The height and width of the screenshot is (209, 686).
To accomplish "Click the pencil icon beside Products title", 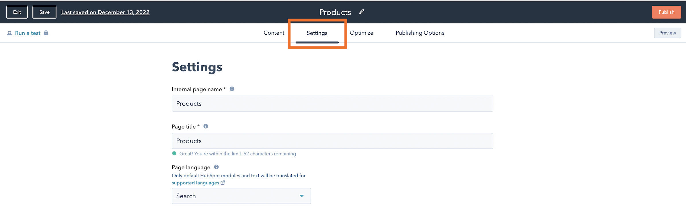I will tap(362, 12).
